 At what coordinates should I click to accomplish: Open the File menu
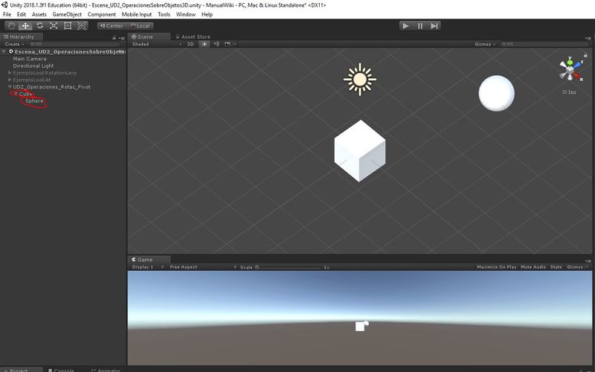click(7, 14)
